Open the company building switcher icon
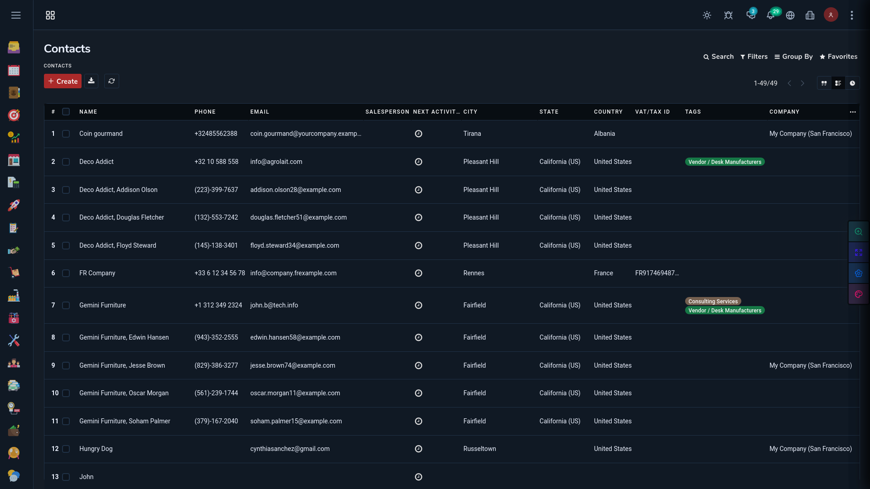870x489 pixels. tap(810, 15)
